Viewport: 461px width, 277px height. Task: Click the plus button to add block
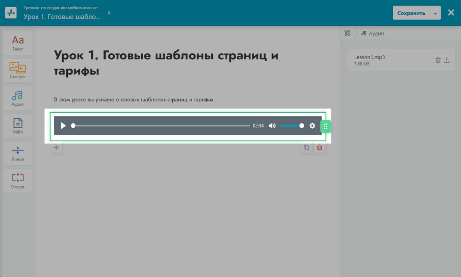tap(56, 147)
